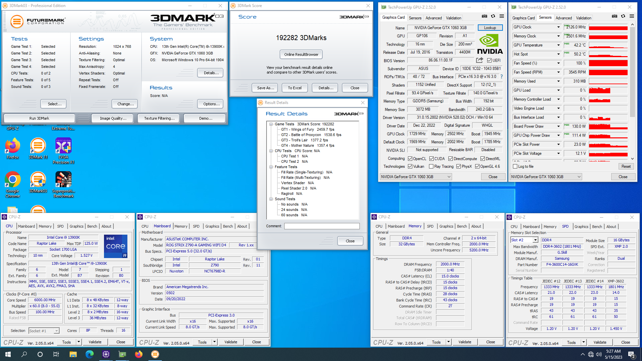Screen dimensions: 642x361
Task: Click the Run 3DMark button
Action: click(39, 118)
